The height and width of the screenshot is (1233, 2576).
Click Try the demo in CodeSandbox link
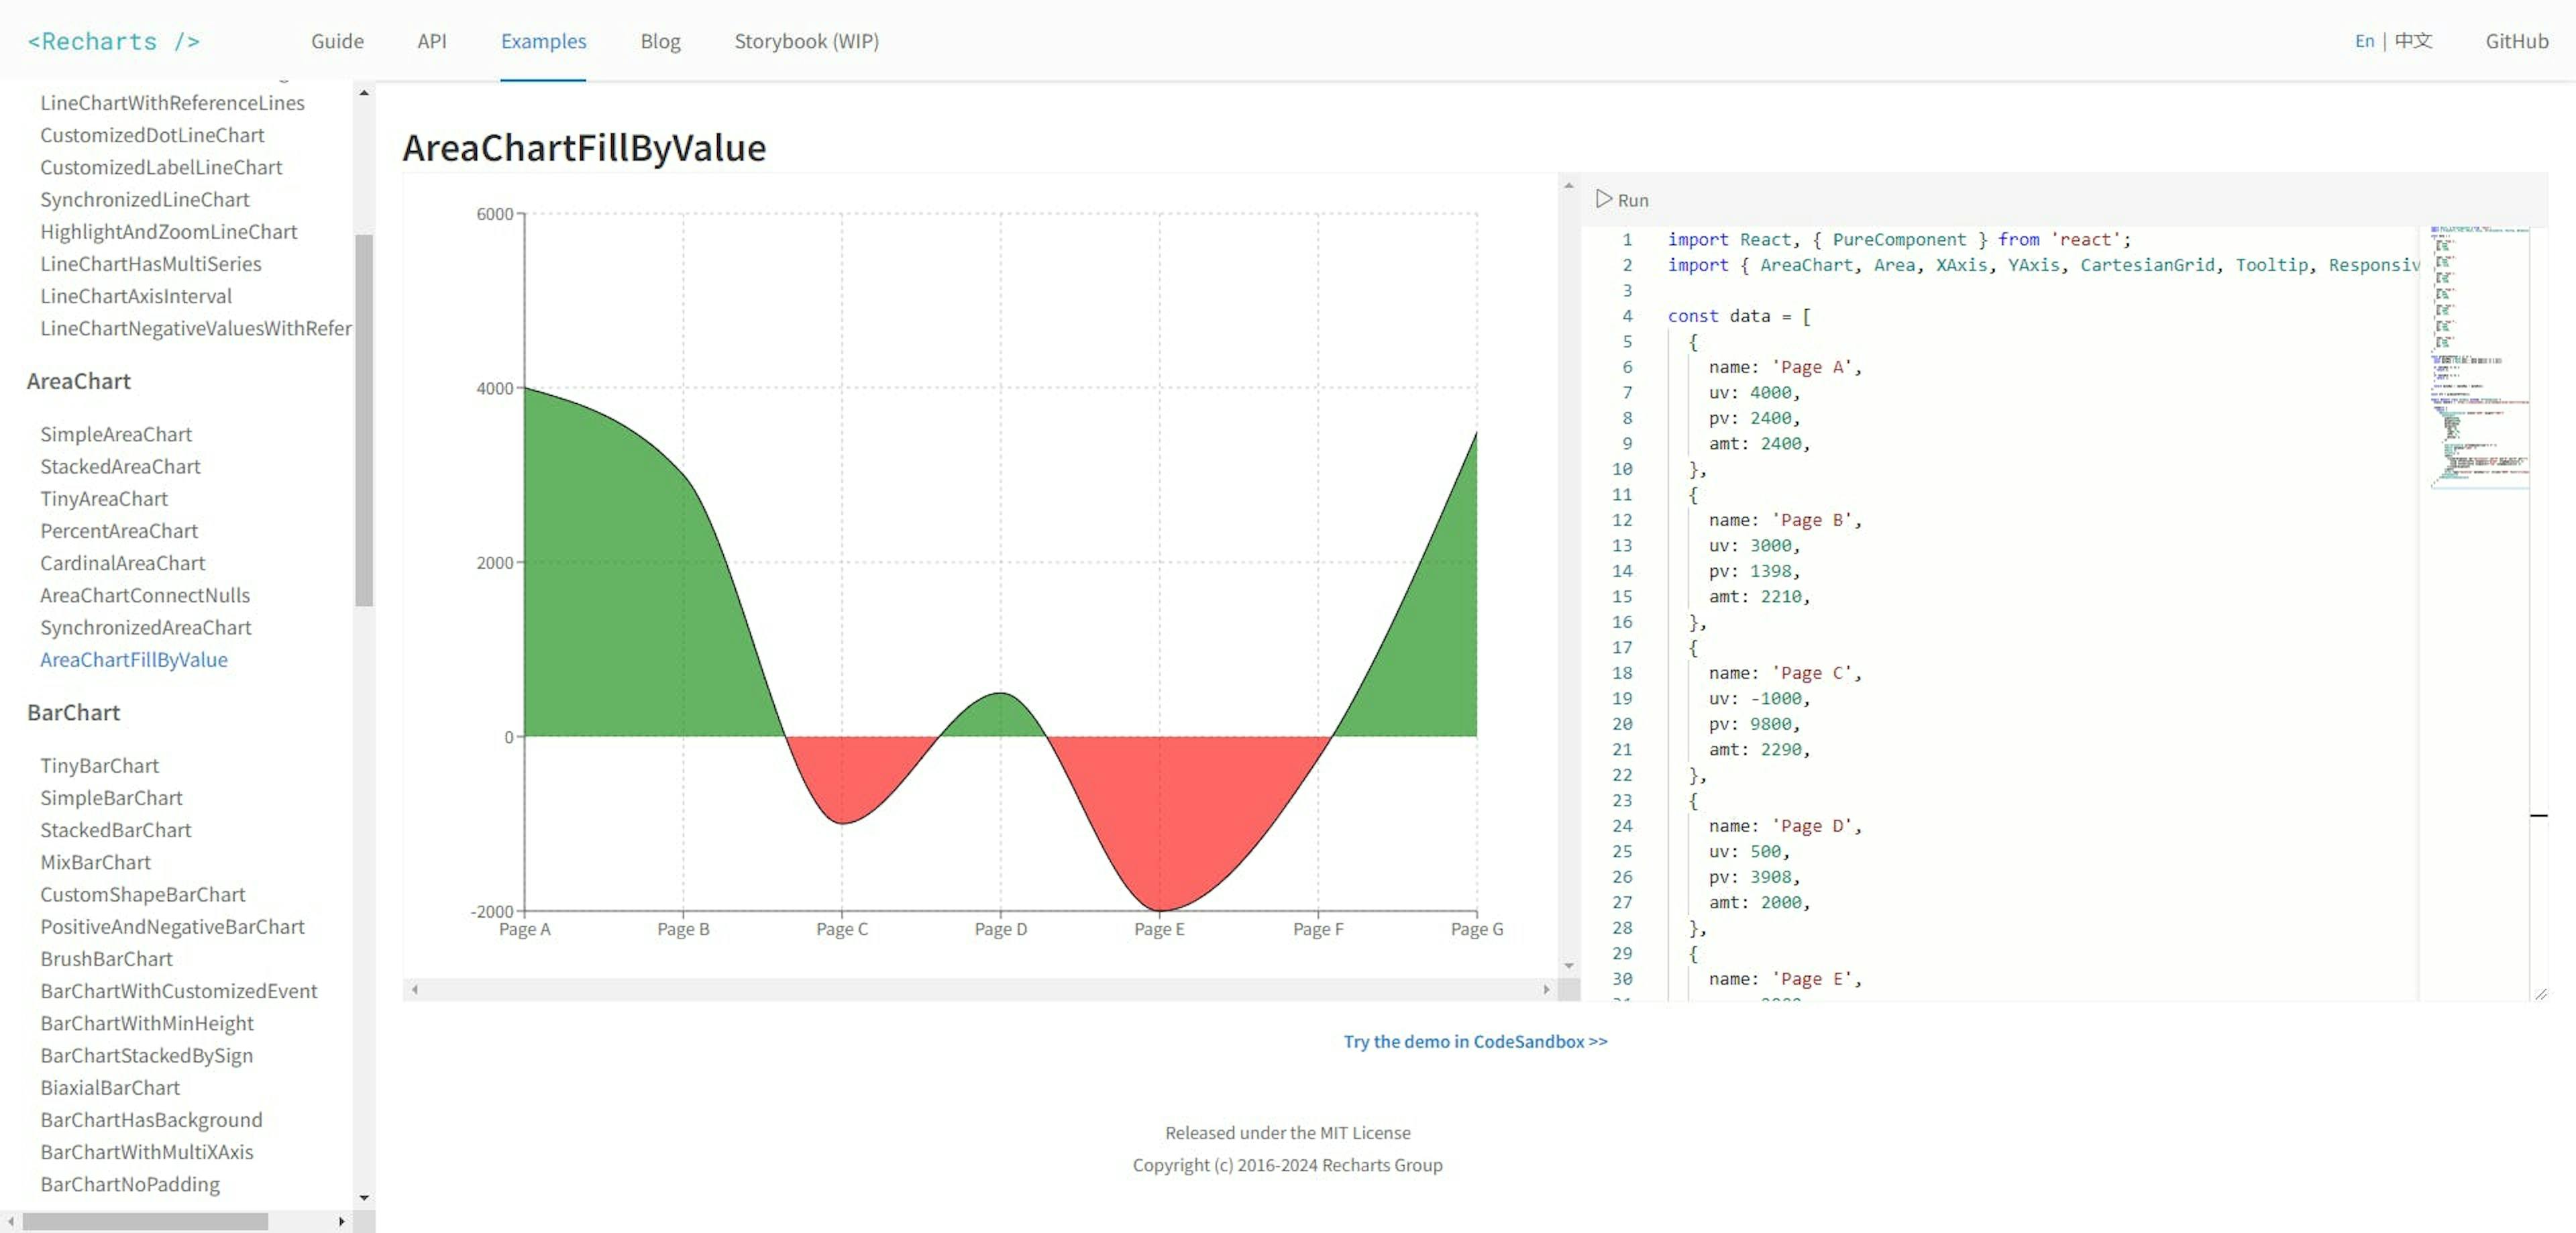pos(1475,1041)
